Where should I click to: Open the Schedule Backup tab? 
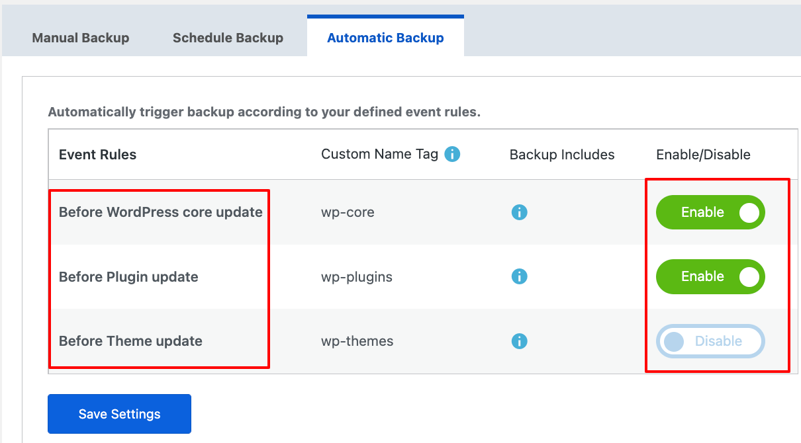(228, 38)
